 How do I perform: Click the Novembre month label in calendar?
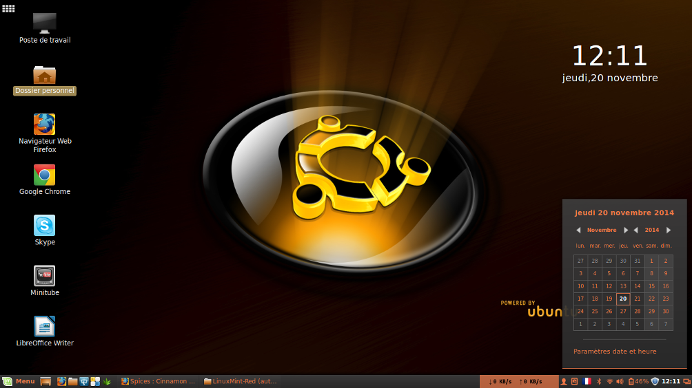click(x=602, y=230)
